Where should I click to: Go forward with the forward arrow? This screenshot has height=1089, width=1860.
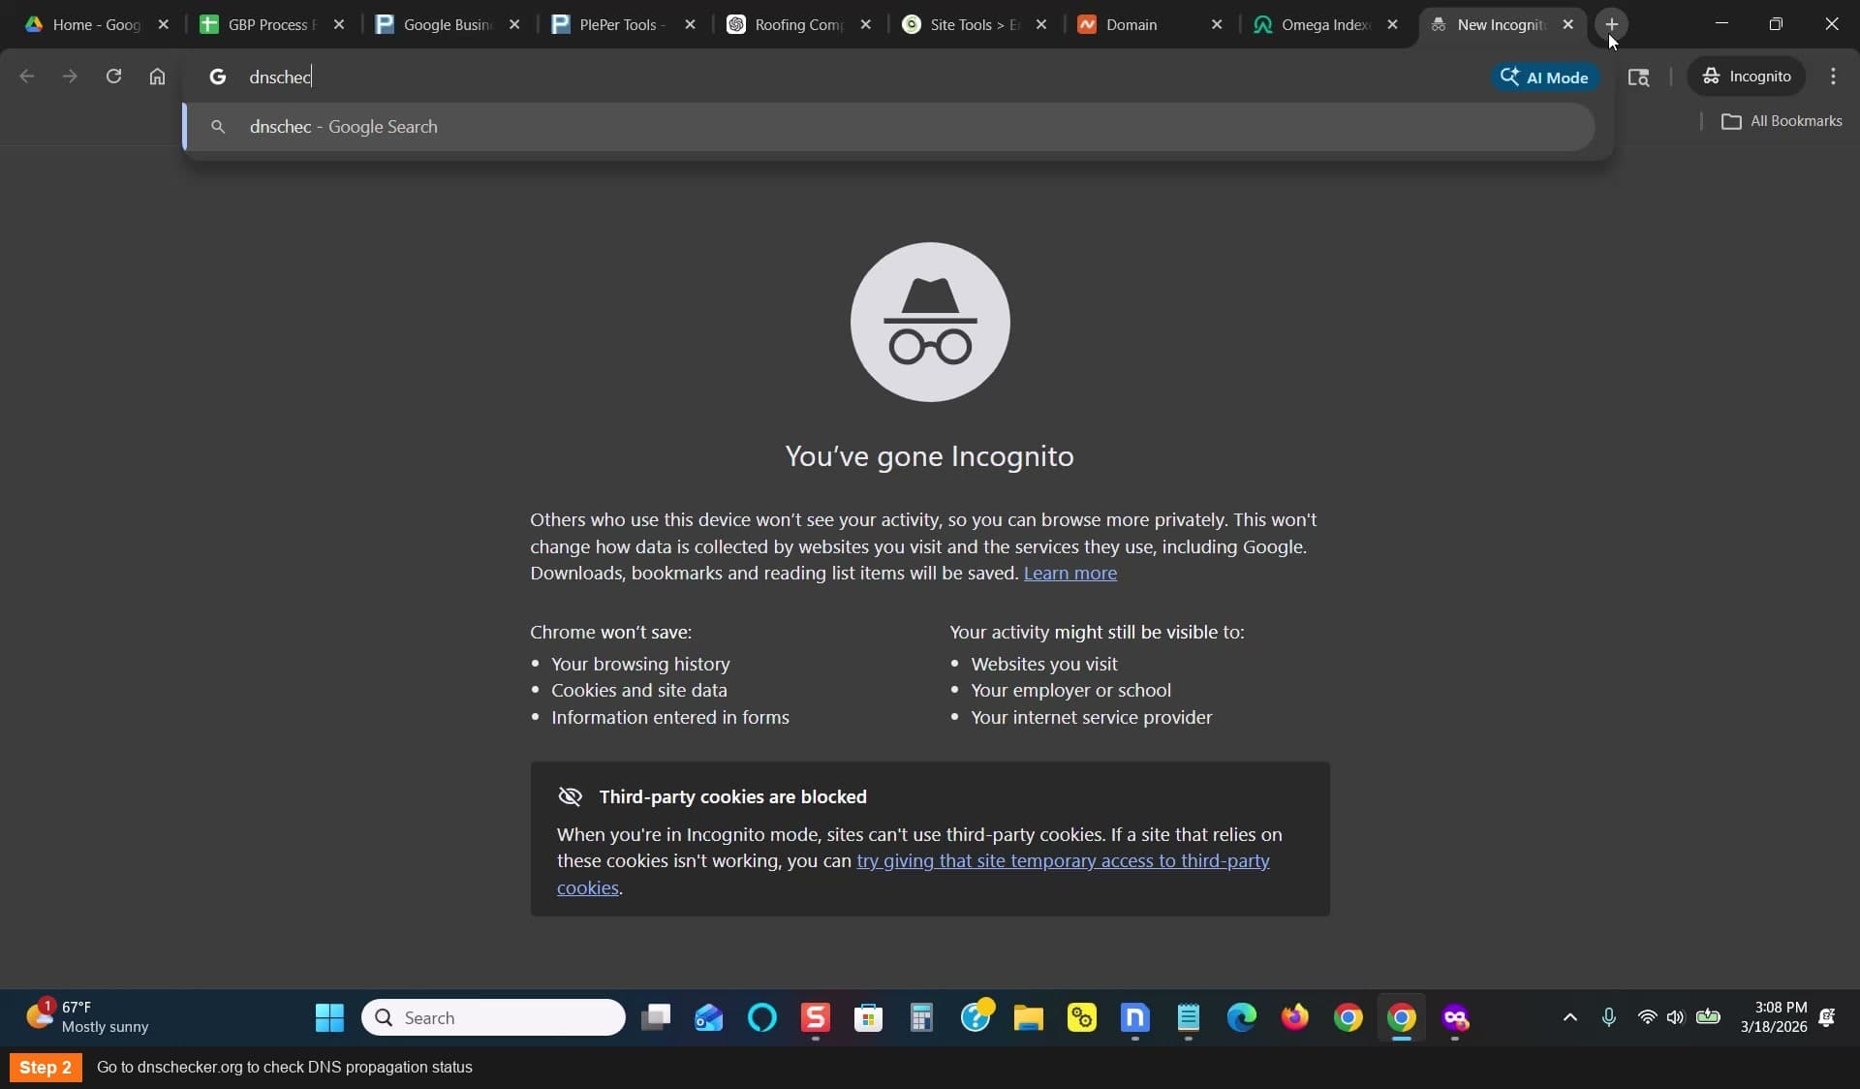tap(70, 77)
